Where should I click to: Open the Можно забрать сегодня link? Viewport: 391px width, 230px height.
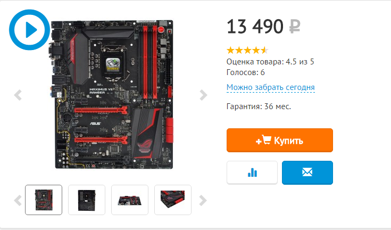pyautogui.click(x=271, y=87)
